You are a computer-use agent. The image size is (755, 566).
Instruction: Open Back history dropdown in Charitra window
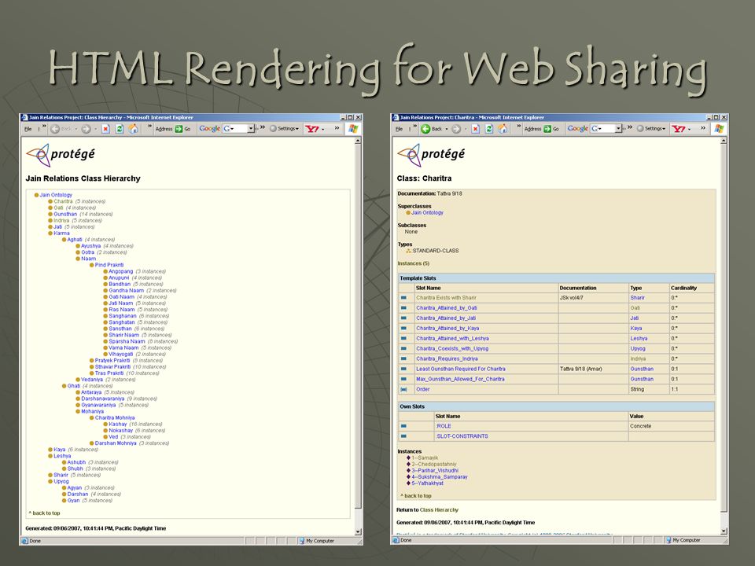pyautogui.click(x=447, y=129)
